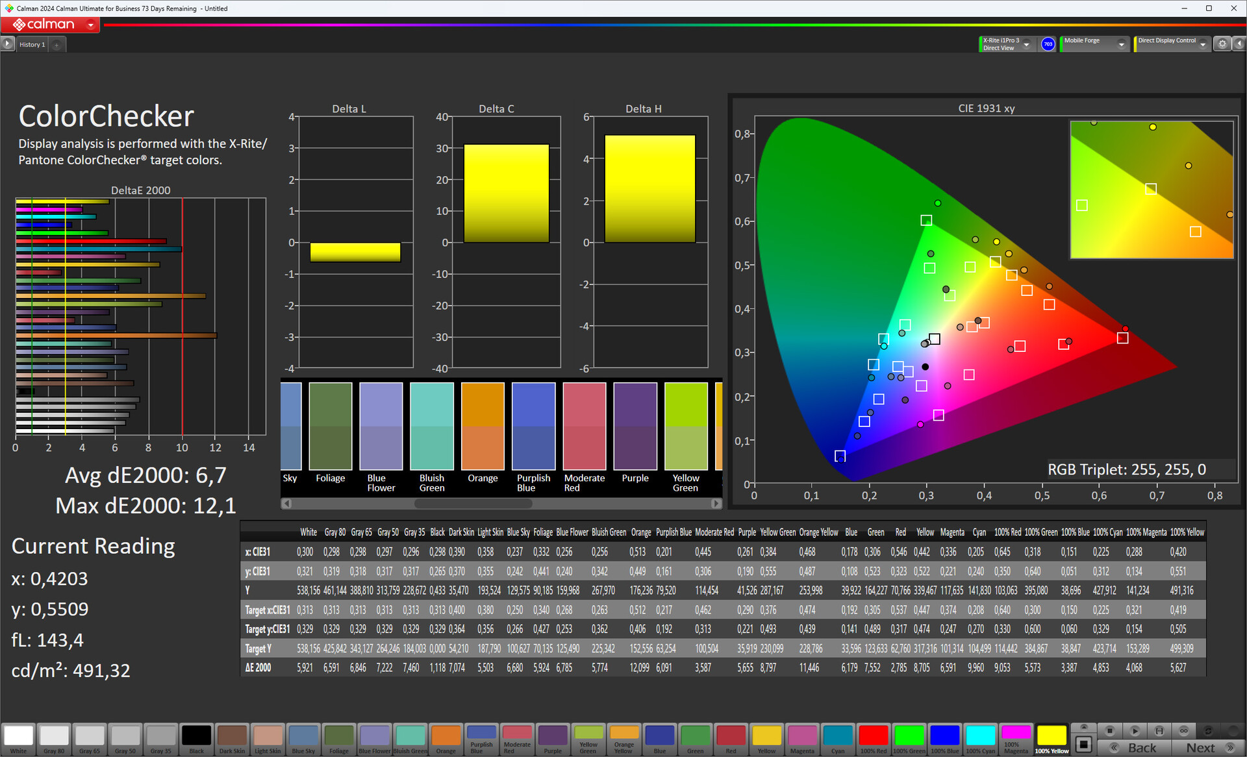Click the cd/m²: 491,32 current reading
The height and width of the screenshot is (757, 1247).
pos(71,671)
